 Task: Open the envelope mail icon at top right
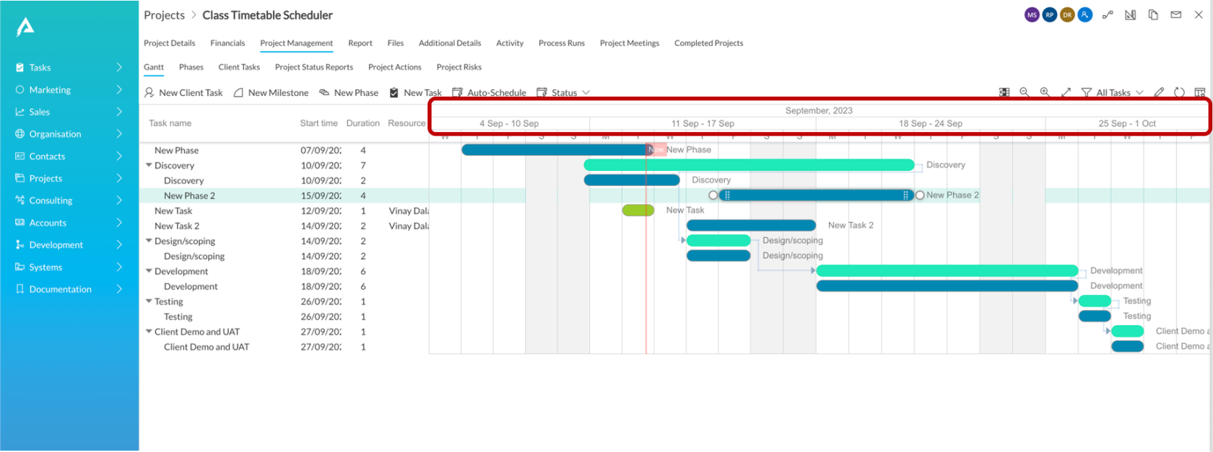pos(1176,14)
